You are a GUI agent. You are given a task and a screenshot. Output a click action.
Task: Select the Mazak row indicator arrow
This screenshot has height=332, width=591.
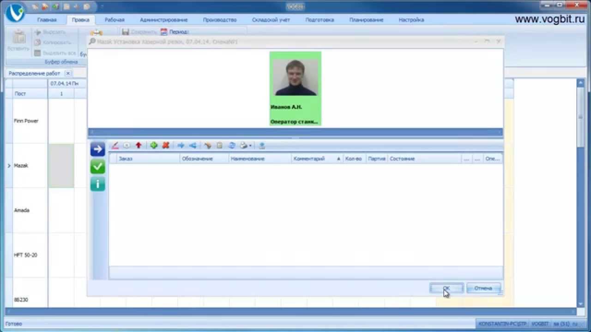pyautogui.click(x=9, y=166)
